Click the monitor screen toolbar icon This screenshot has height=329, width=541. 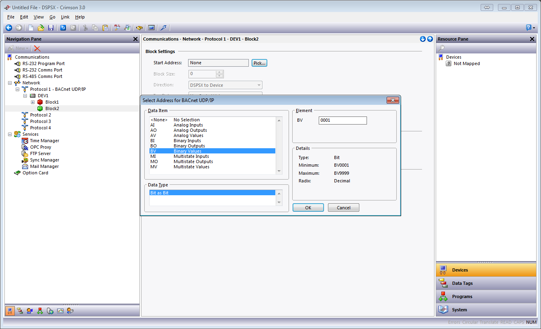click(152, 28)
